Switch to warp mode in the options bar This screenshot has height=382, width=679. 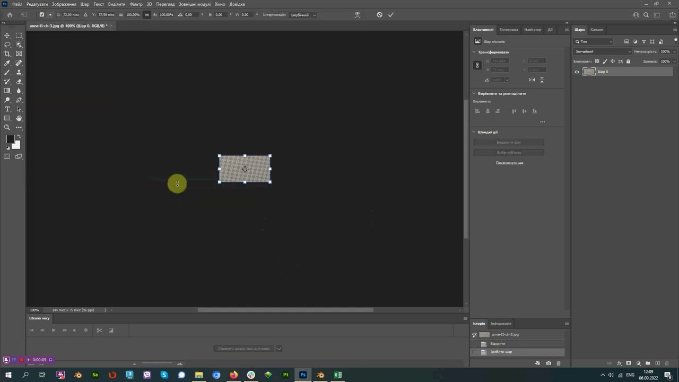(358, 15)
